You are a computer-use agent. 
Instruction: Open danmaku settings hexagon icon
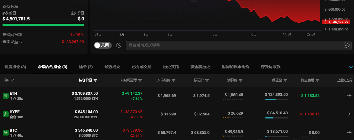point(119,45)
